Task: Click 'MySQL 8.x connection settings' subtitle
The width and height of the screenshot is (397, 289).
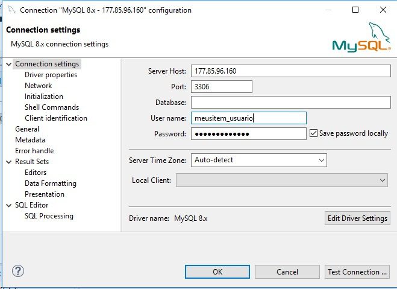Action: pyautogui.click(x=60, y=44)
